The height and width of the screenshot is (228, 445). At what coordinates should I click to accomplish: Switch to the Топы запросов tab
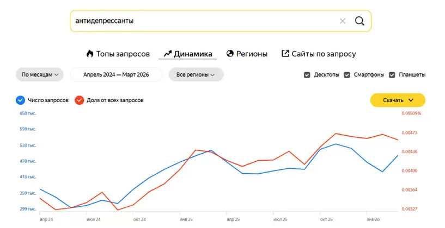point(123,54)
